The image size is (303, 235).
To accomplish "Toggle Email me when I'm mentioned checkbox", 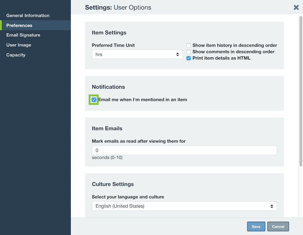I will point(94,100).
